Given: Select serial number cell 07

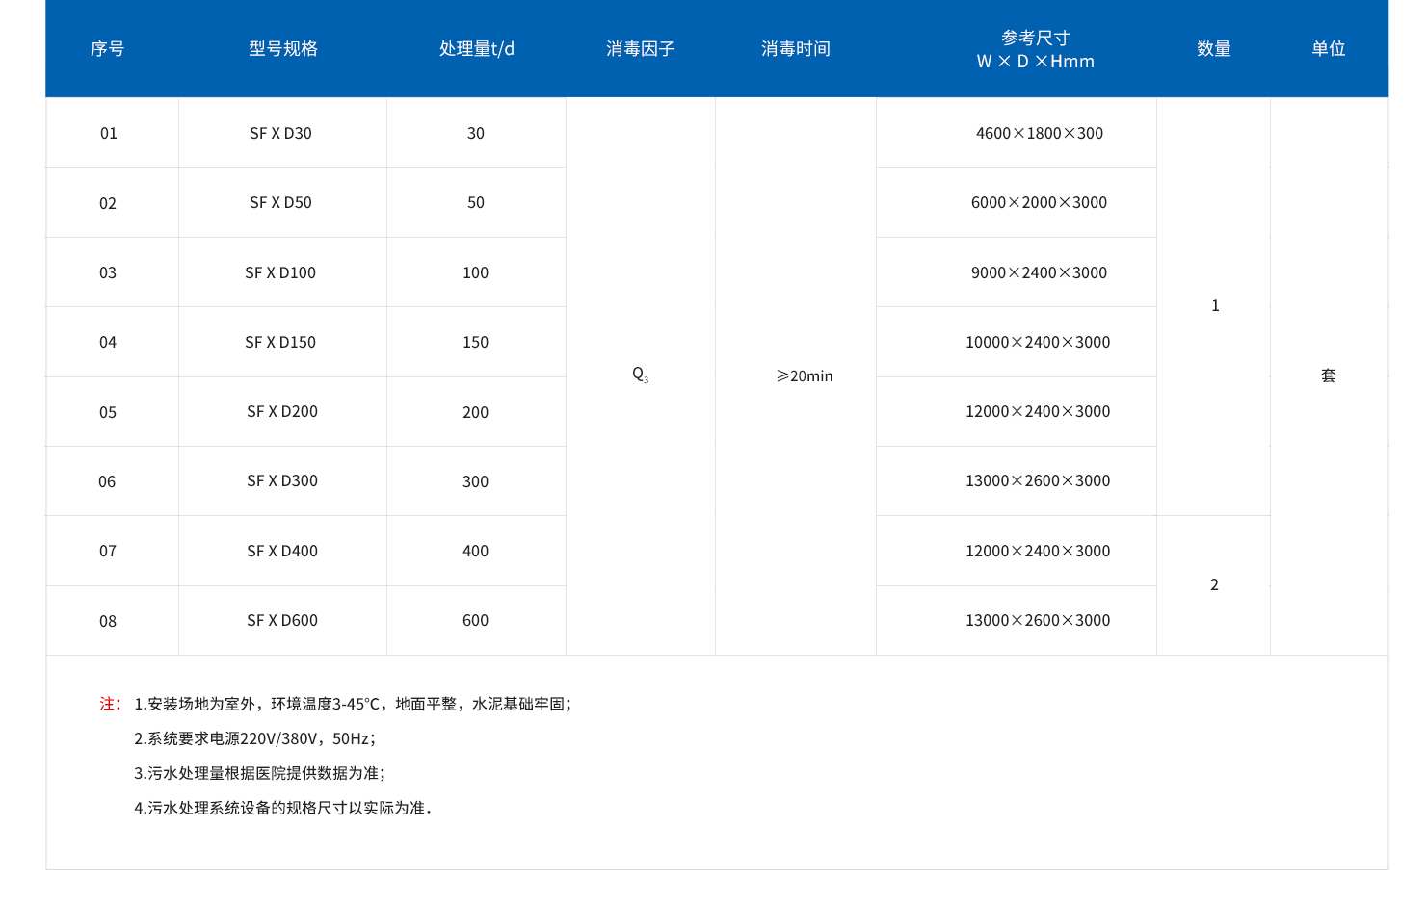Looking at the screenshot, I should pos(108,552).
